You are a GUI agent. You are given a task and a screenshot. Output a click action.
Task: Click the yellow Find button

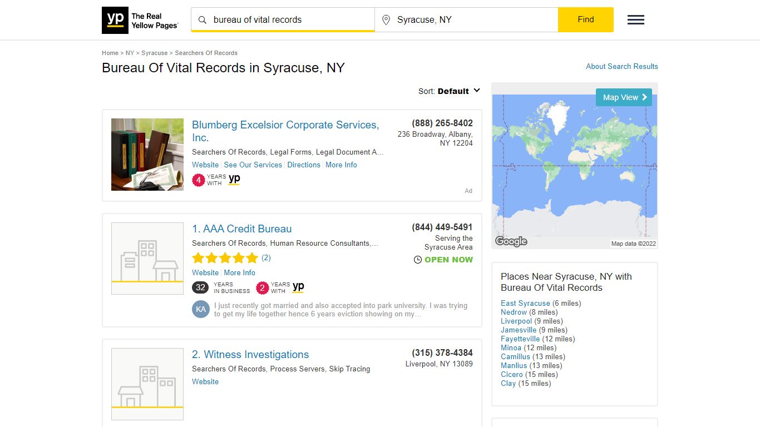pos(586,19)
